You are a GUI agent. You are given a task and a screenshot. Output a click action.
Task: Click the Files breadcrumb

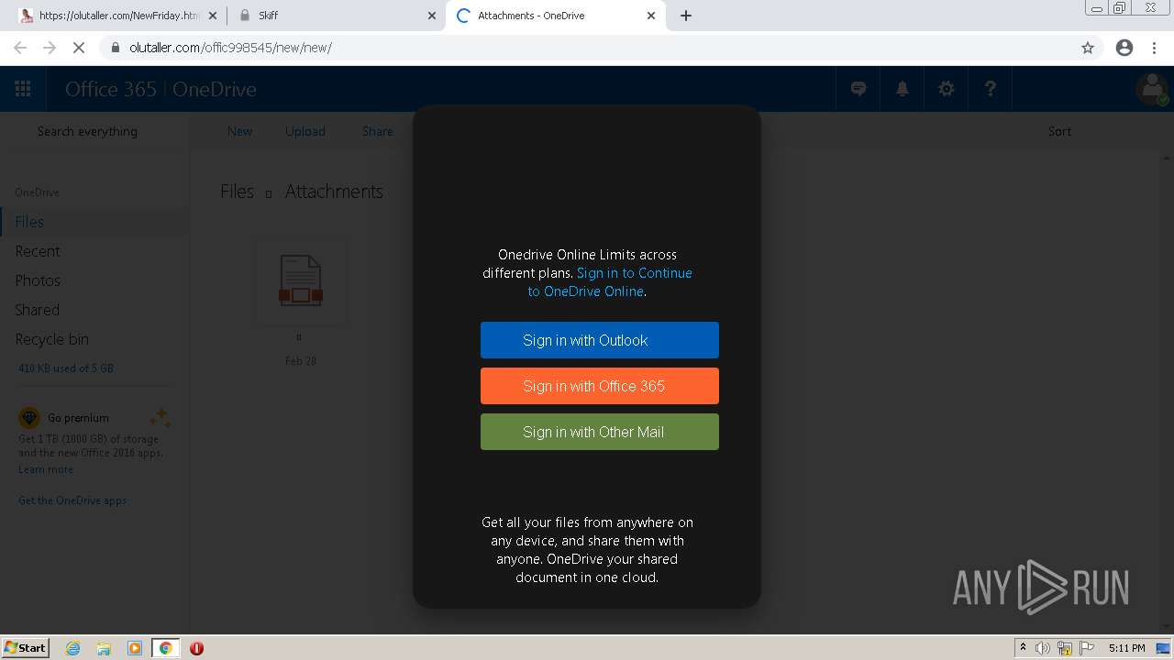click(237, 192)
